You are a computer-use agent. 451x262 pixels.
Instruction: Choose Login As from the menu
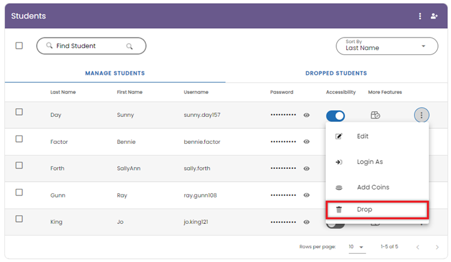point(377,162)
